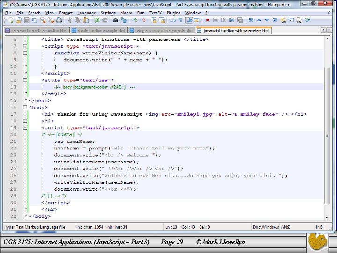Click the editor scrollbar up arrow
337x253 pixels.
[x=327, y=39]
